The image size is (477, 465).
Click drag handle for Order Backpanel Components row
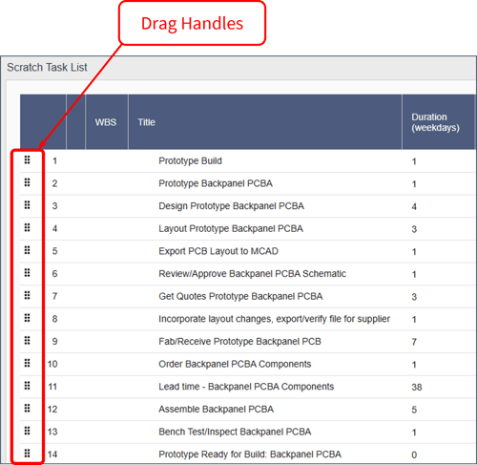pyautogui.click(x=28, y=363)
